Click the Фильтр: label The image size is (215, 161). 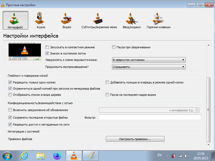(x=90, y=118)
